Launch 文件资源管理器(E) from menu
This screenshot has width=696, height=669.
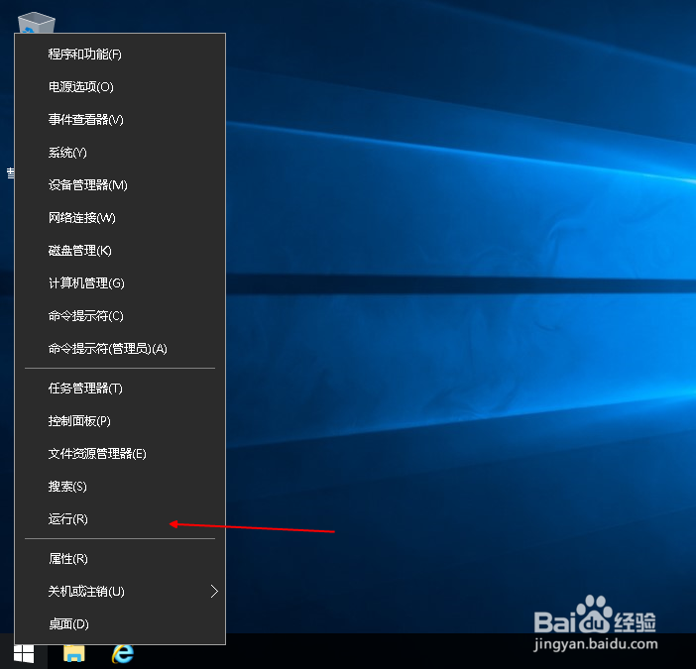(x=120, y=454)
